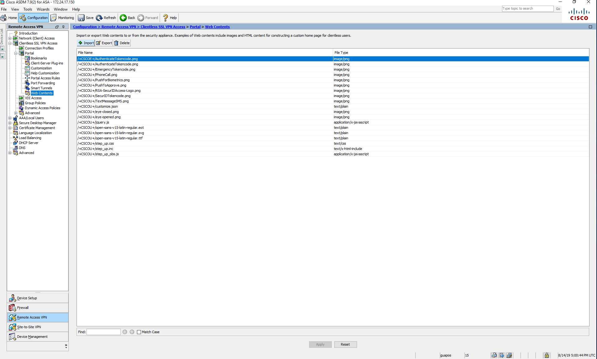Open the Wizards menu
This screenshot has height=359, width=597.
coord(43,9)
